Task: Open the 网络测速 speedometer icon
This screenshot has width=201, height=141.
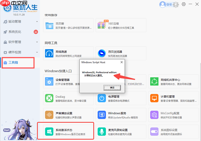Action: pos(49,53)
